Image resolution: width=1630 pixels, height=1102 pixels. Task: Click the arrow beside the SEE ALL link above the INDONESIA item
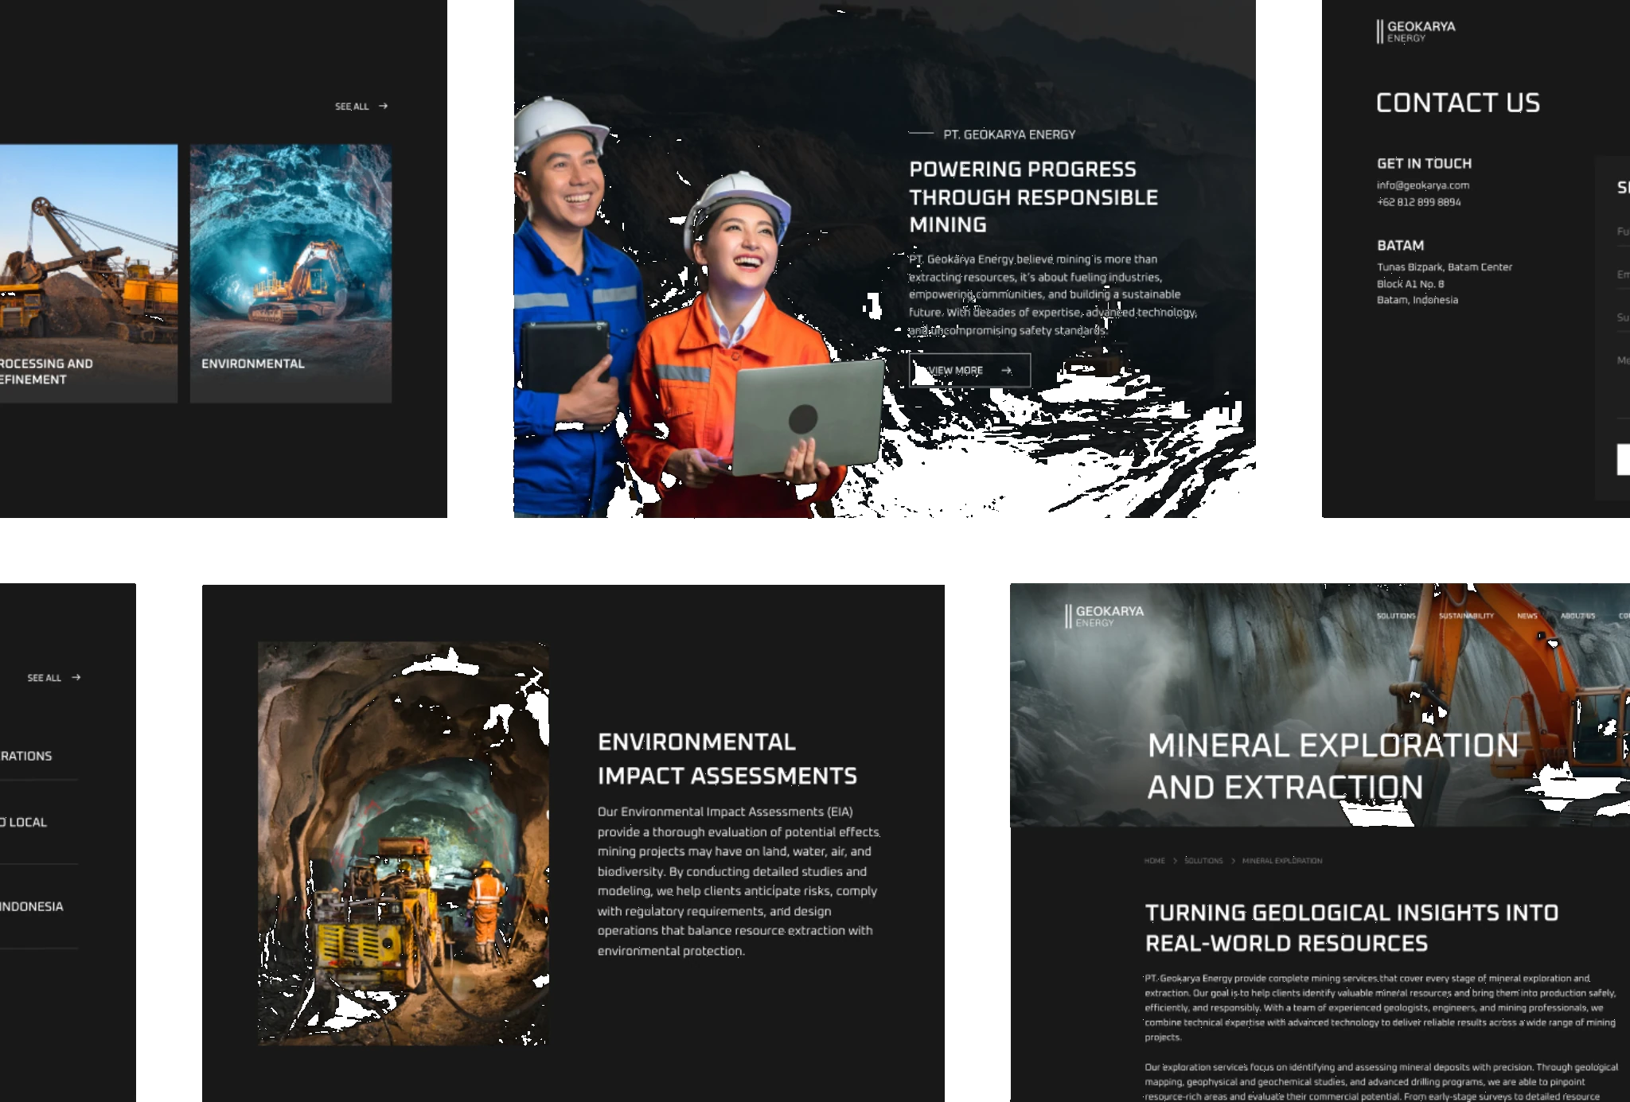[76, 678]
